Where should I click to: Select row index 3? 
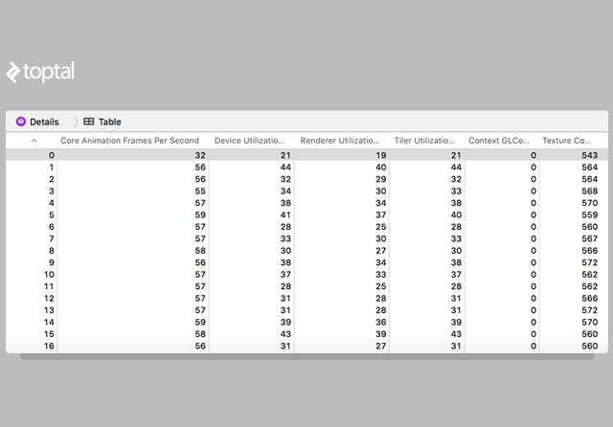[306, 191]
